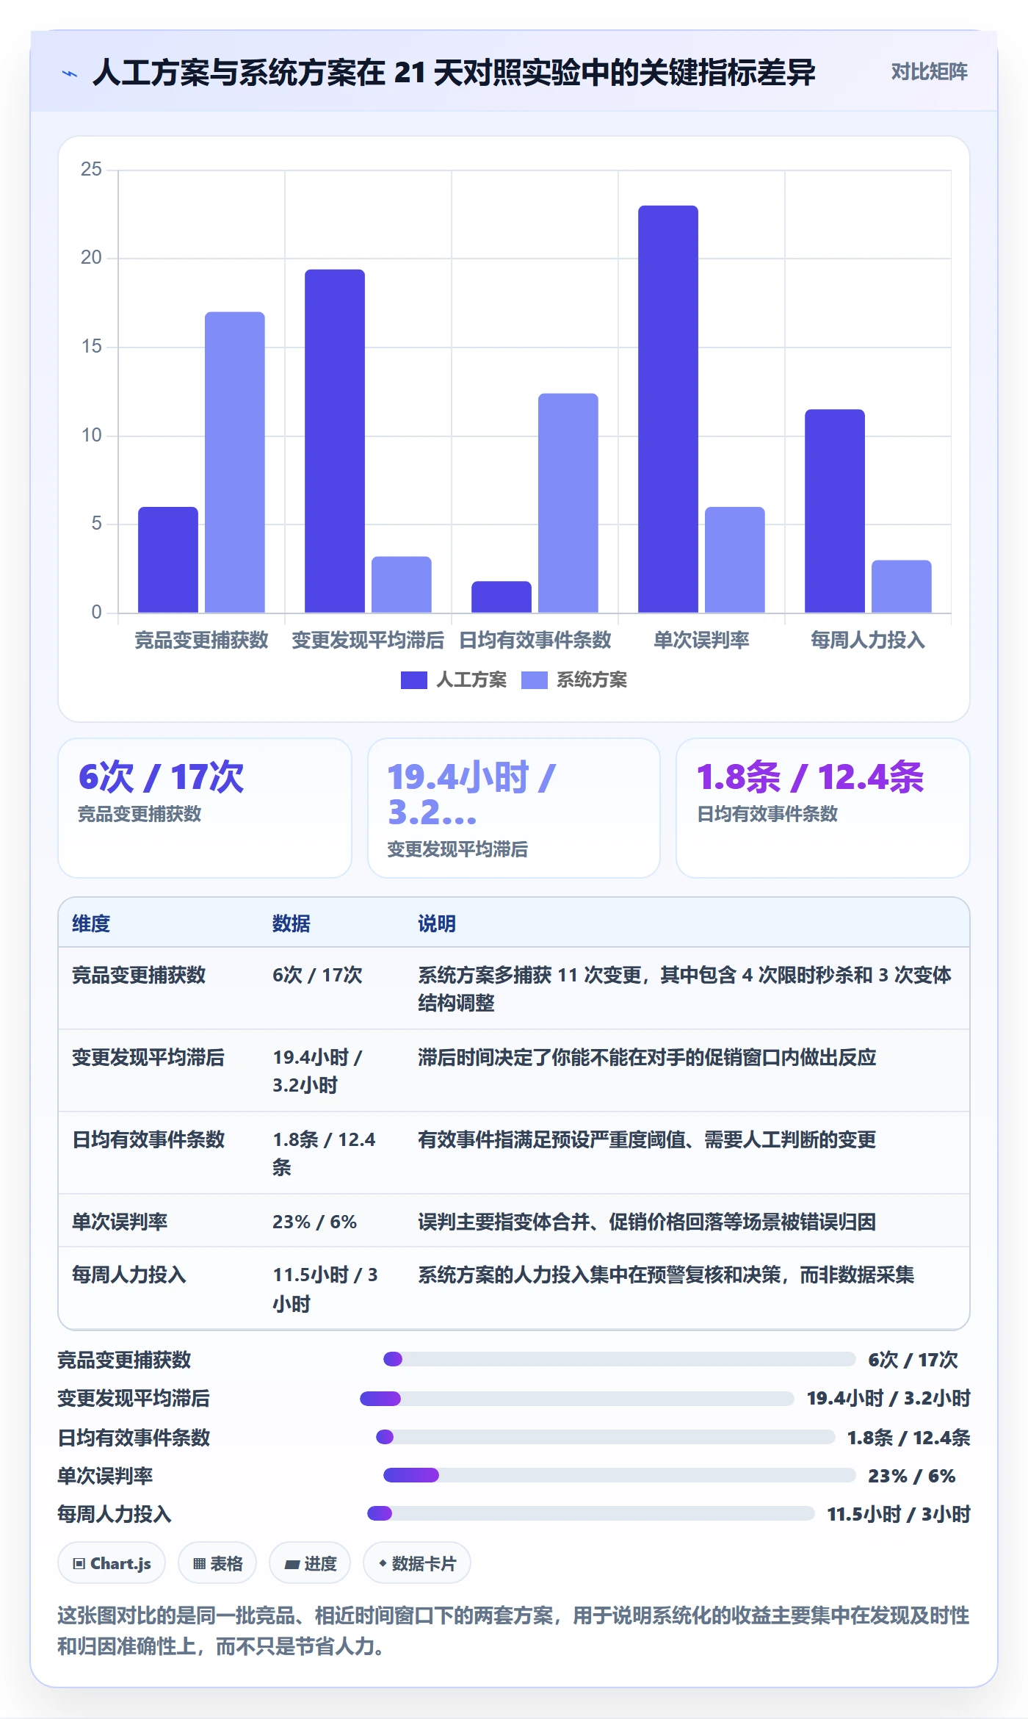
Task: Click the 维度 column header
Action: (x=91, y=923)
